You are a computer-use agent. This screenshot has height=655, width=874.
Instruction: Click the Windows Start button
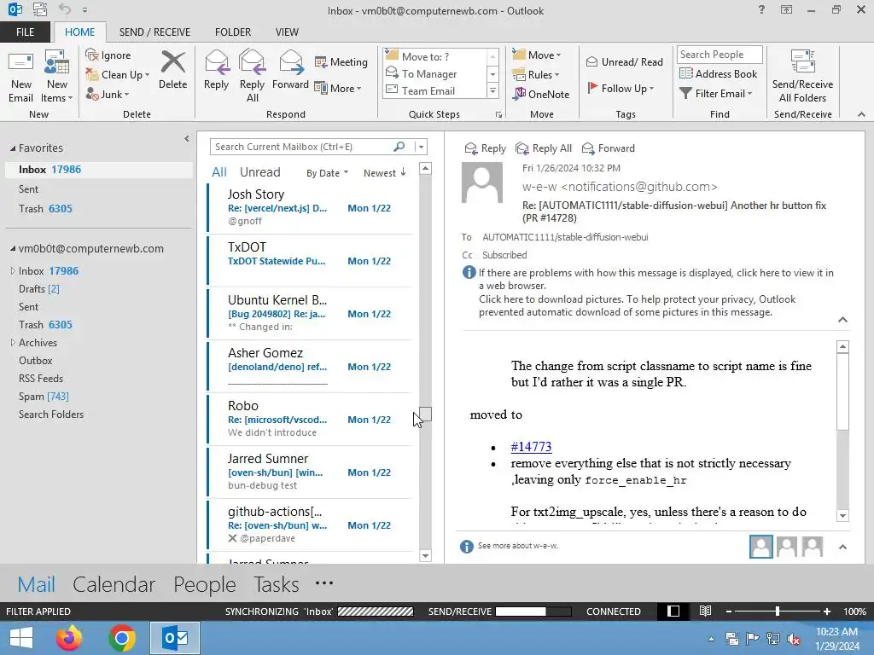[x=20, y=638]
